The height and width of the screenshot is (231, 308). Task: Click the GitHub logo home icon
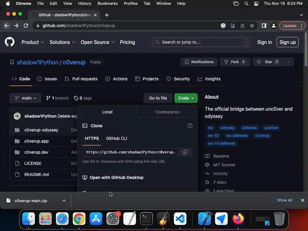click(x=10, y=42)
